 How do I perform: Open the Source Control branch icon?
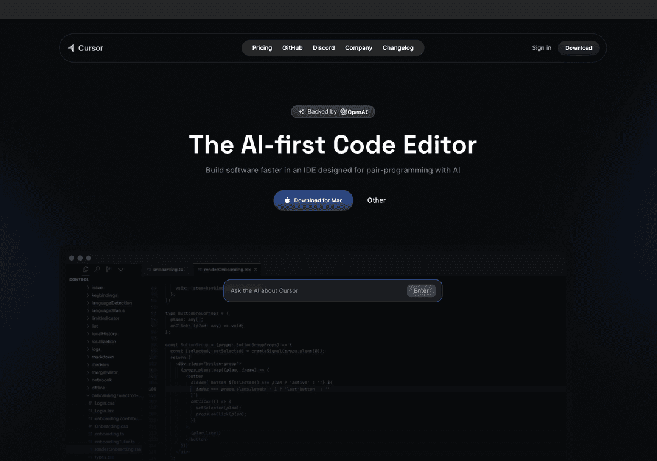pos(108,269)
